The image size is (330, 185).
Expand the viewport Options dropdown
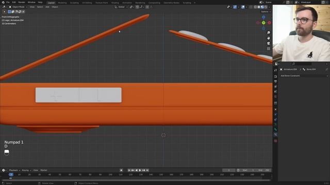pyautogui.click(x=266, y=12)
